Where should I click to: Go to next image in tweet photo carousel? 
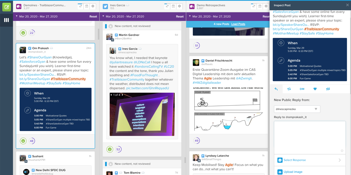tap(123, 95)
